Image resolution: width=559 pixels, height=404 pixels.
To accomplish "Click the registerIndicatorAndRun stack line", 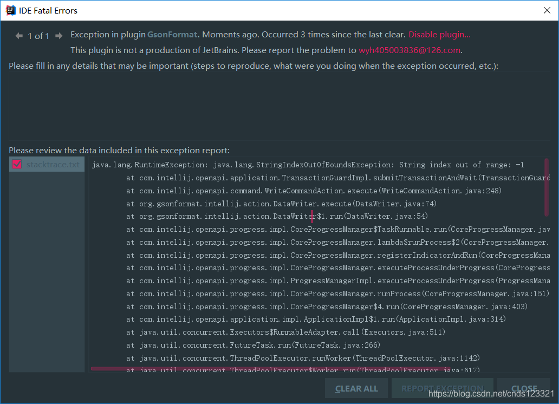I will (338, 255).
